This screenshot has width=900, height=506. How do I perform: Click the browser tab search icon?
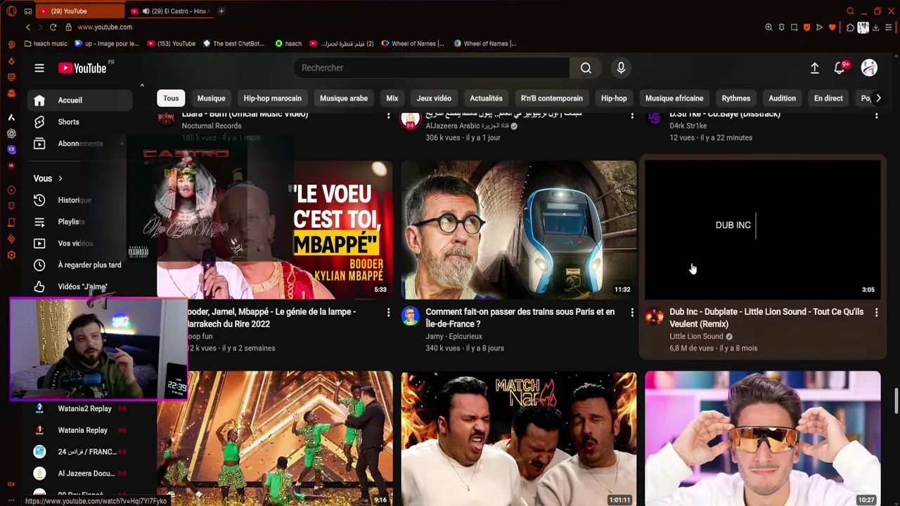[x=850, y=11]
